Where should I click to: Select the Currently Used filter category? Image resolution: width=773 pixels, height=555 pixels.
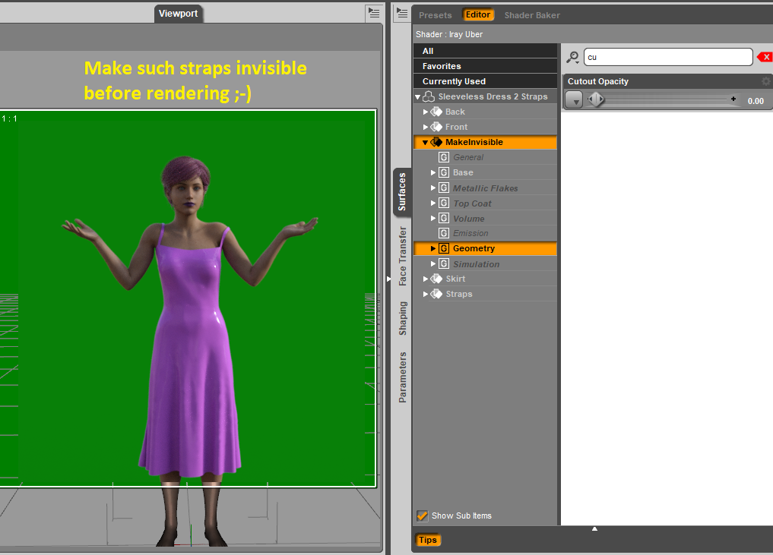(x=485, y=81)
